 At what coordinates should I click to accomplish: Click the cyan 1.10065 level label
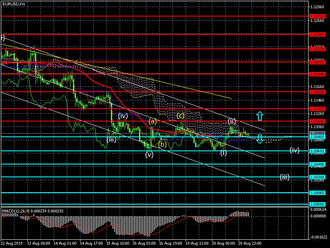click(x=317, y=193)
